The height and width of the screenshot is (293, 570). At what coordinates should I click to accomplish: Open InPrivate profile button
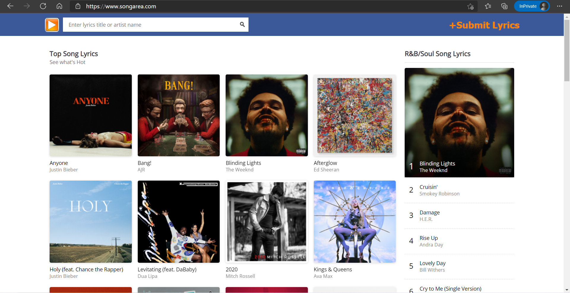(532, 6)
